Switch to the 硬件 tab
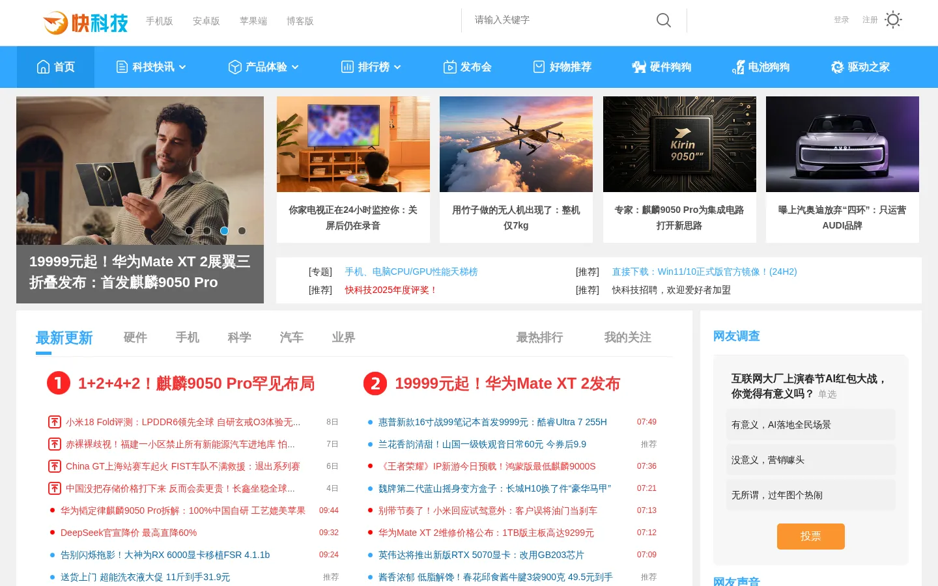Screen dimensions: 938x586 point(135,337)
